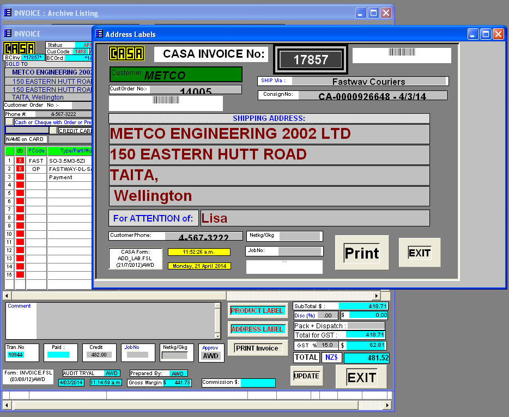
Task: Click barcode below CustOrder No field
Action: 166,100
